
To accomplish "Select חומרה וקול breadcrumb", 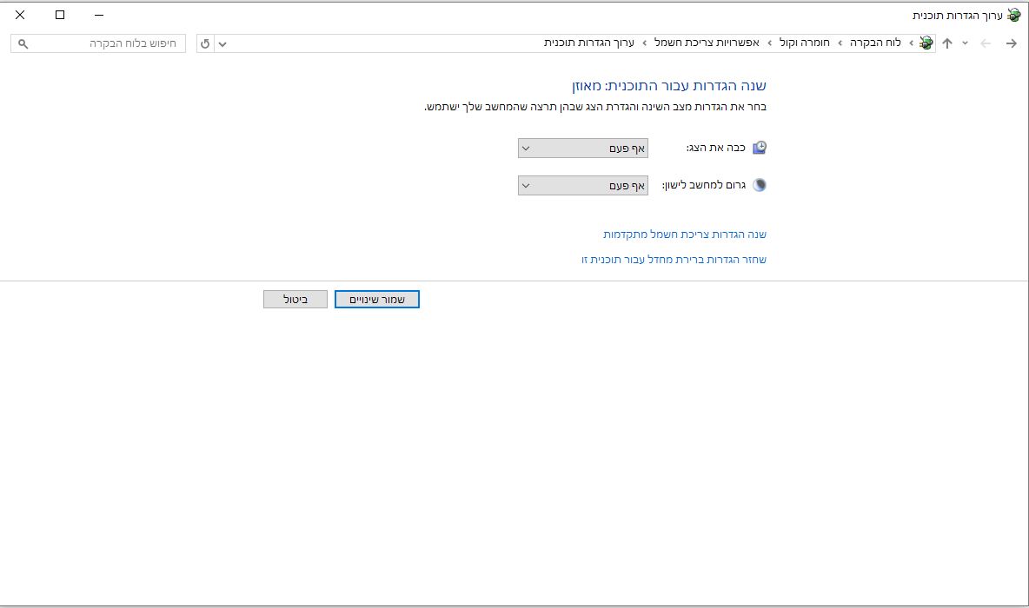I will [x=805, y=43].
